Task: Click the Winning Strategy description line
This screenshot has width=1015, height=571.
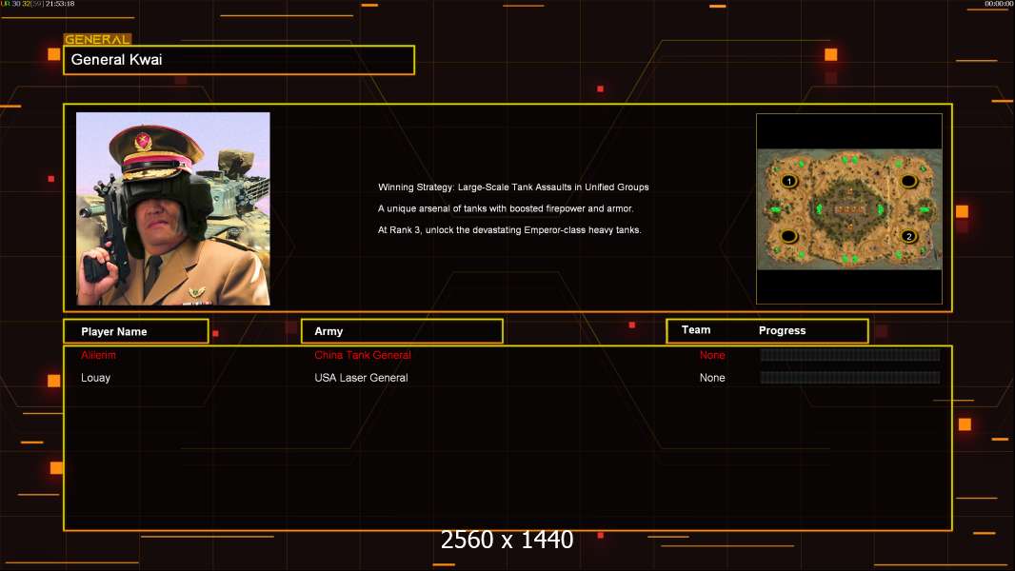Action: click(x=513, y=187)
